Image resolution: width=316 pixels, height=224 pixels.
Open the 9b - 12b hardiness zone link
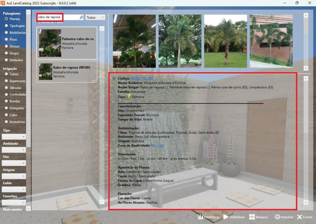tap(157, 145)
